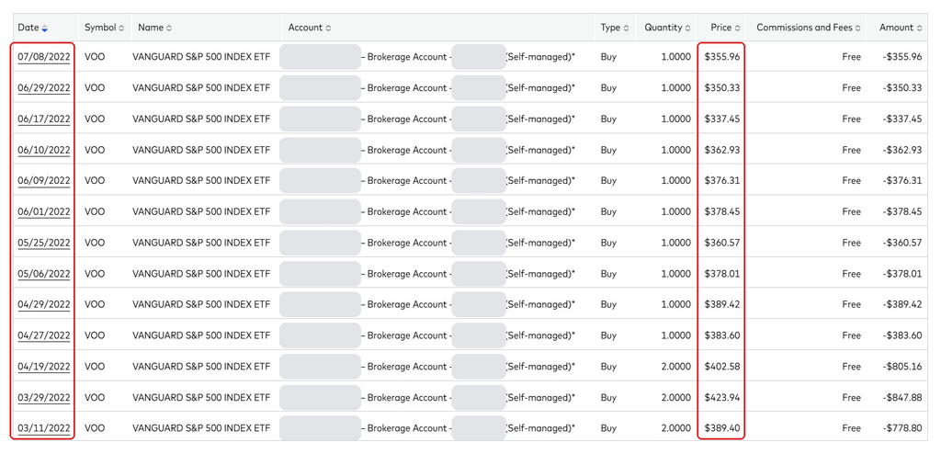Click the VOO symbol in 03/11/2022 row
Viewport: 941px width, 454px height.
click(95, 428)
